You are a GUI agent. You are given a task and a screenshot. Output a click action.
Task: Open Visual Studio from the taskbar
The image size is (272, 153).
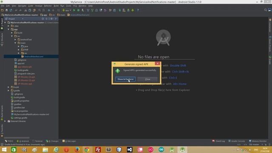pos(130,150)
